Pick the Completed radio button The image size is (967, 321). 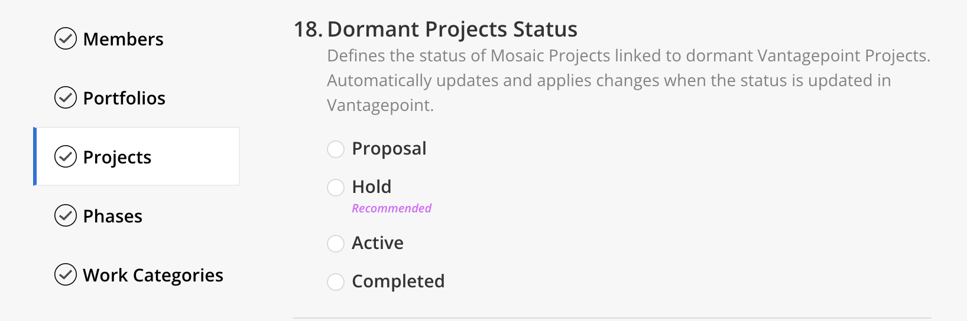pyautogui.click(x=336, y=282)
